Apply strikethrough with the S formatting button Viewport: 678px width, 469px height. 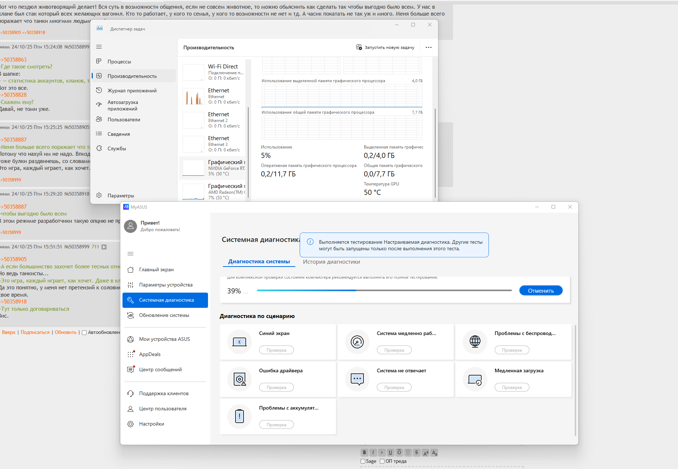click(x=417, y=452)
